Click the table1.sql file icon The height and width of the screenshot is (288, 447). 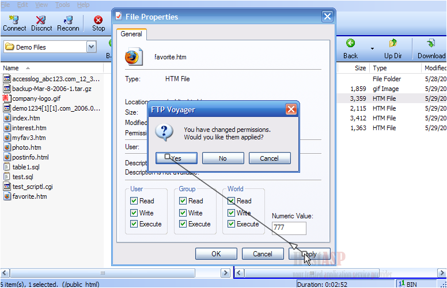7,167
